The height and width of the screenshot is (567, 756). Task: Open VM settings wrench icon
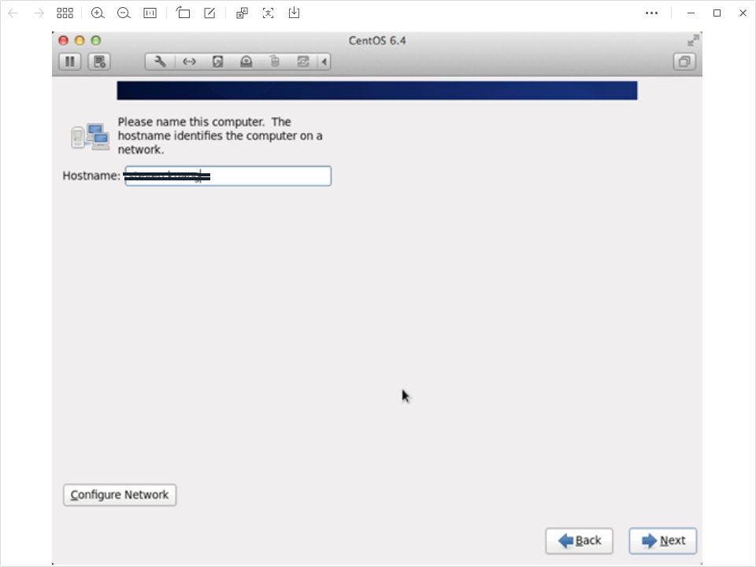click(x=160, y=61)
